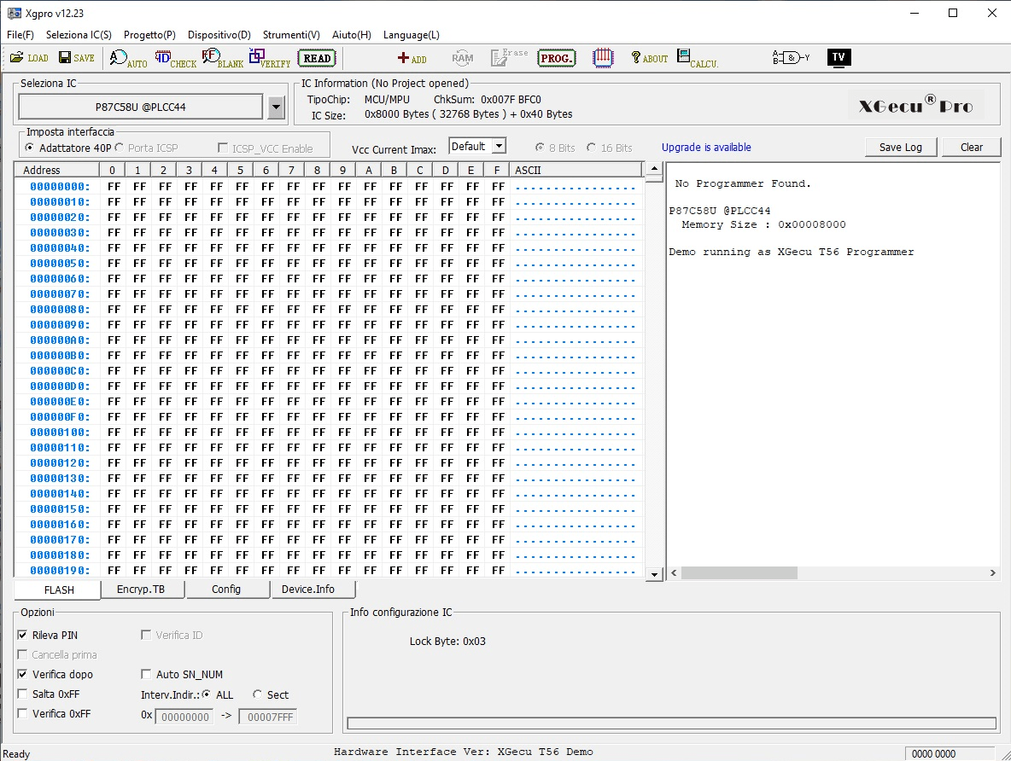Click the IC chip test icon
Viewport: 1011px width, 761px height.
pos(603,58)
